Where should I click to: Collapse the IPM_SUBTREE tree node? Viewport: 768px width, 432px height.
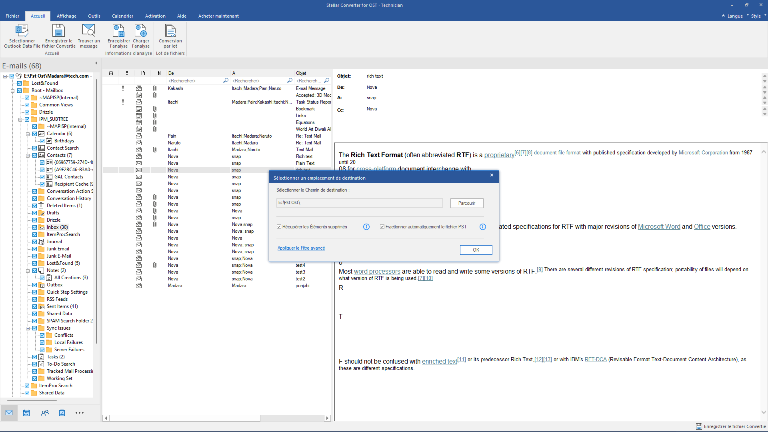point(20,119)
